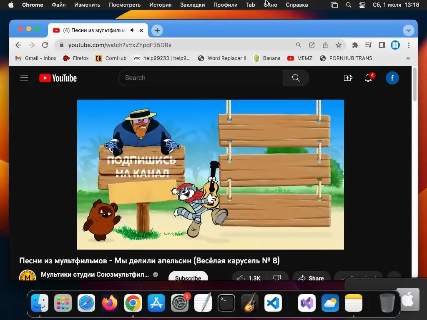Expand tab search chevron
The image size is (427, 320).
tap(409, 30)
